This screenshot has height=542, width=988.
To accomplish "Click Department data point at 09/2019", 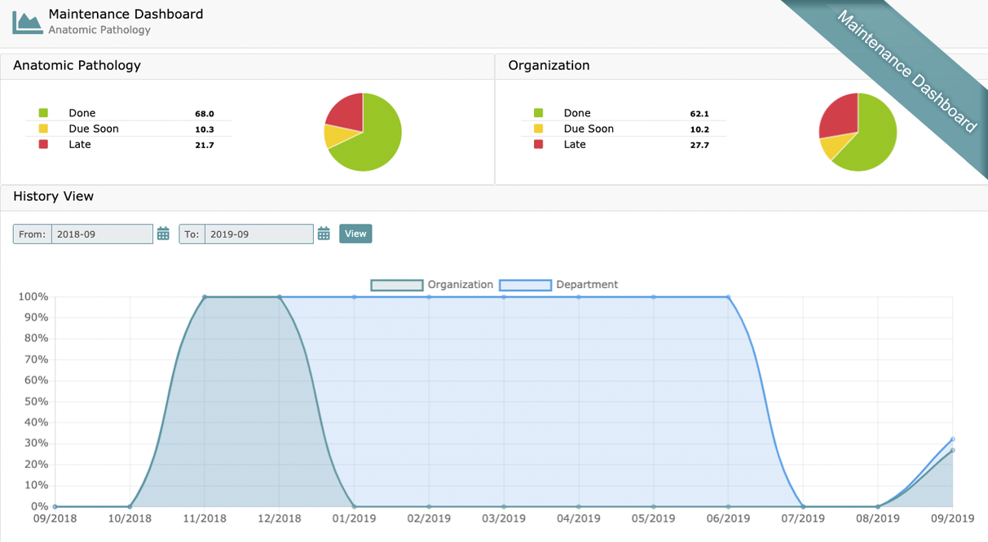I will tap(952, 439).
